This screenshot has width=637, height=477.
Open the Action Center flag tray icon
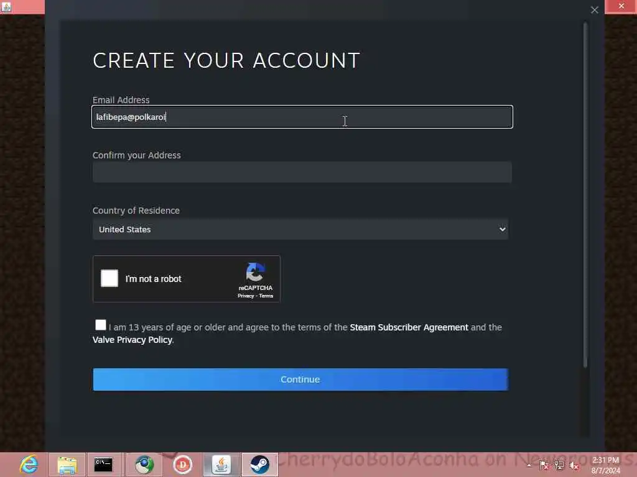(544, 465)
